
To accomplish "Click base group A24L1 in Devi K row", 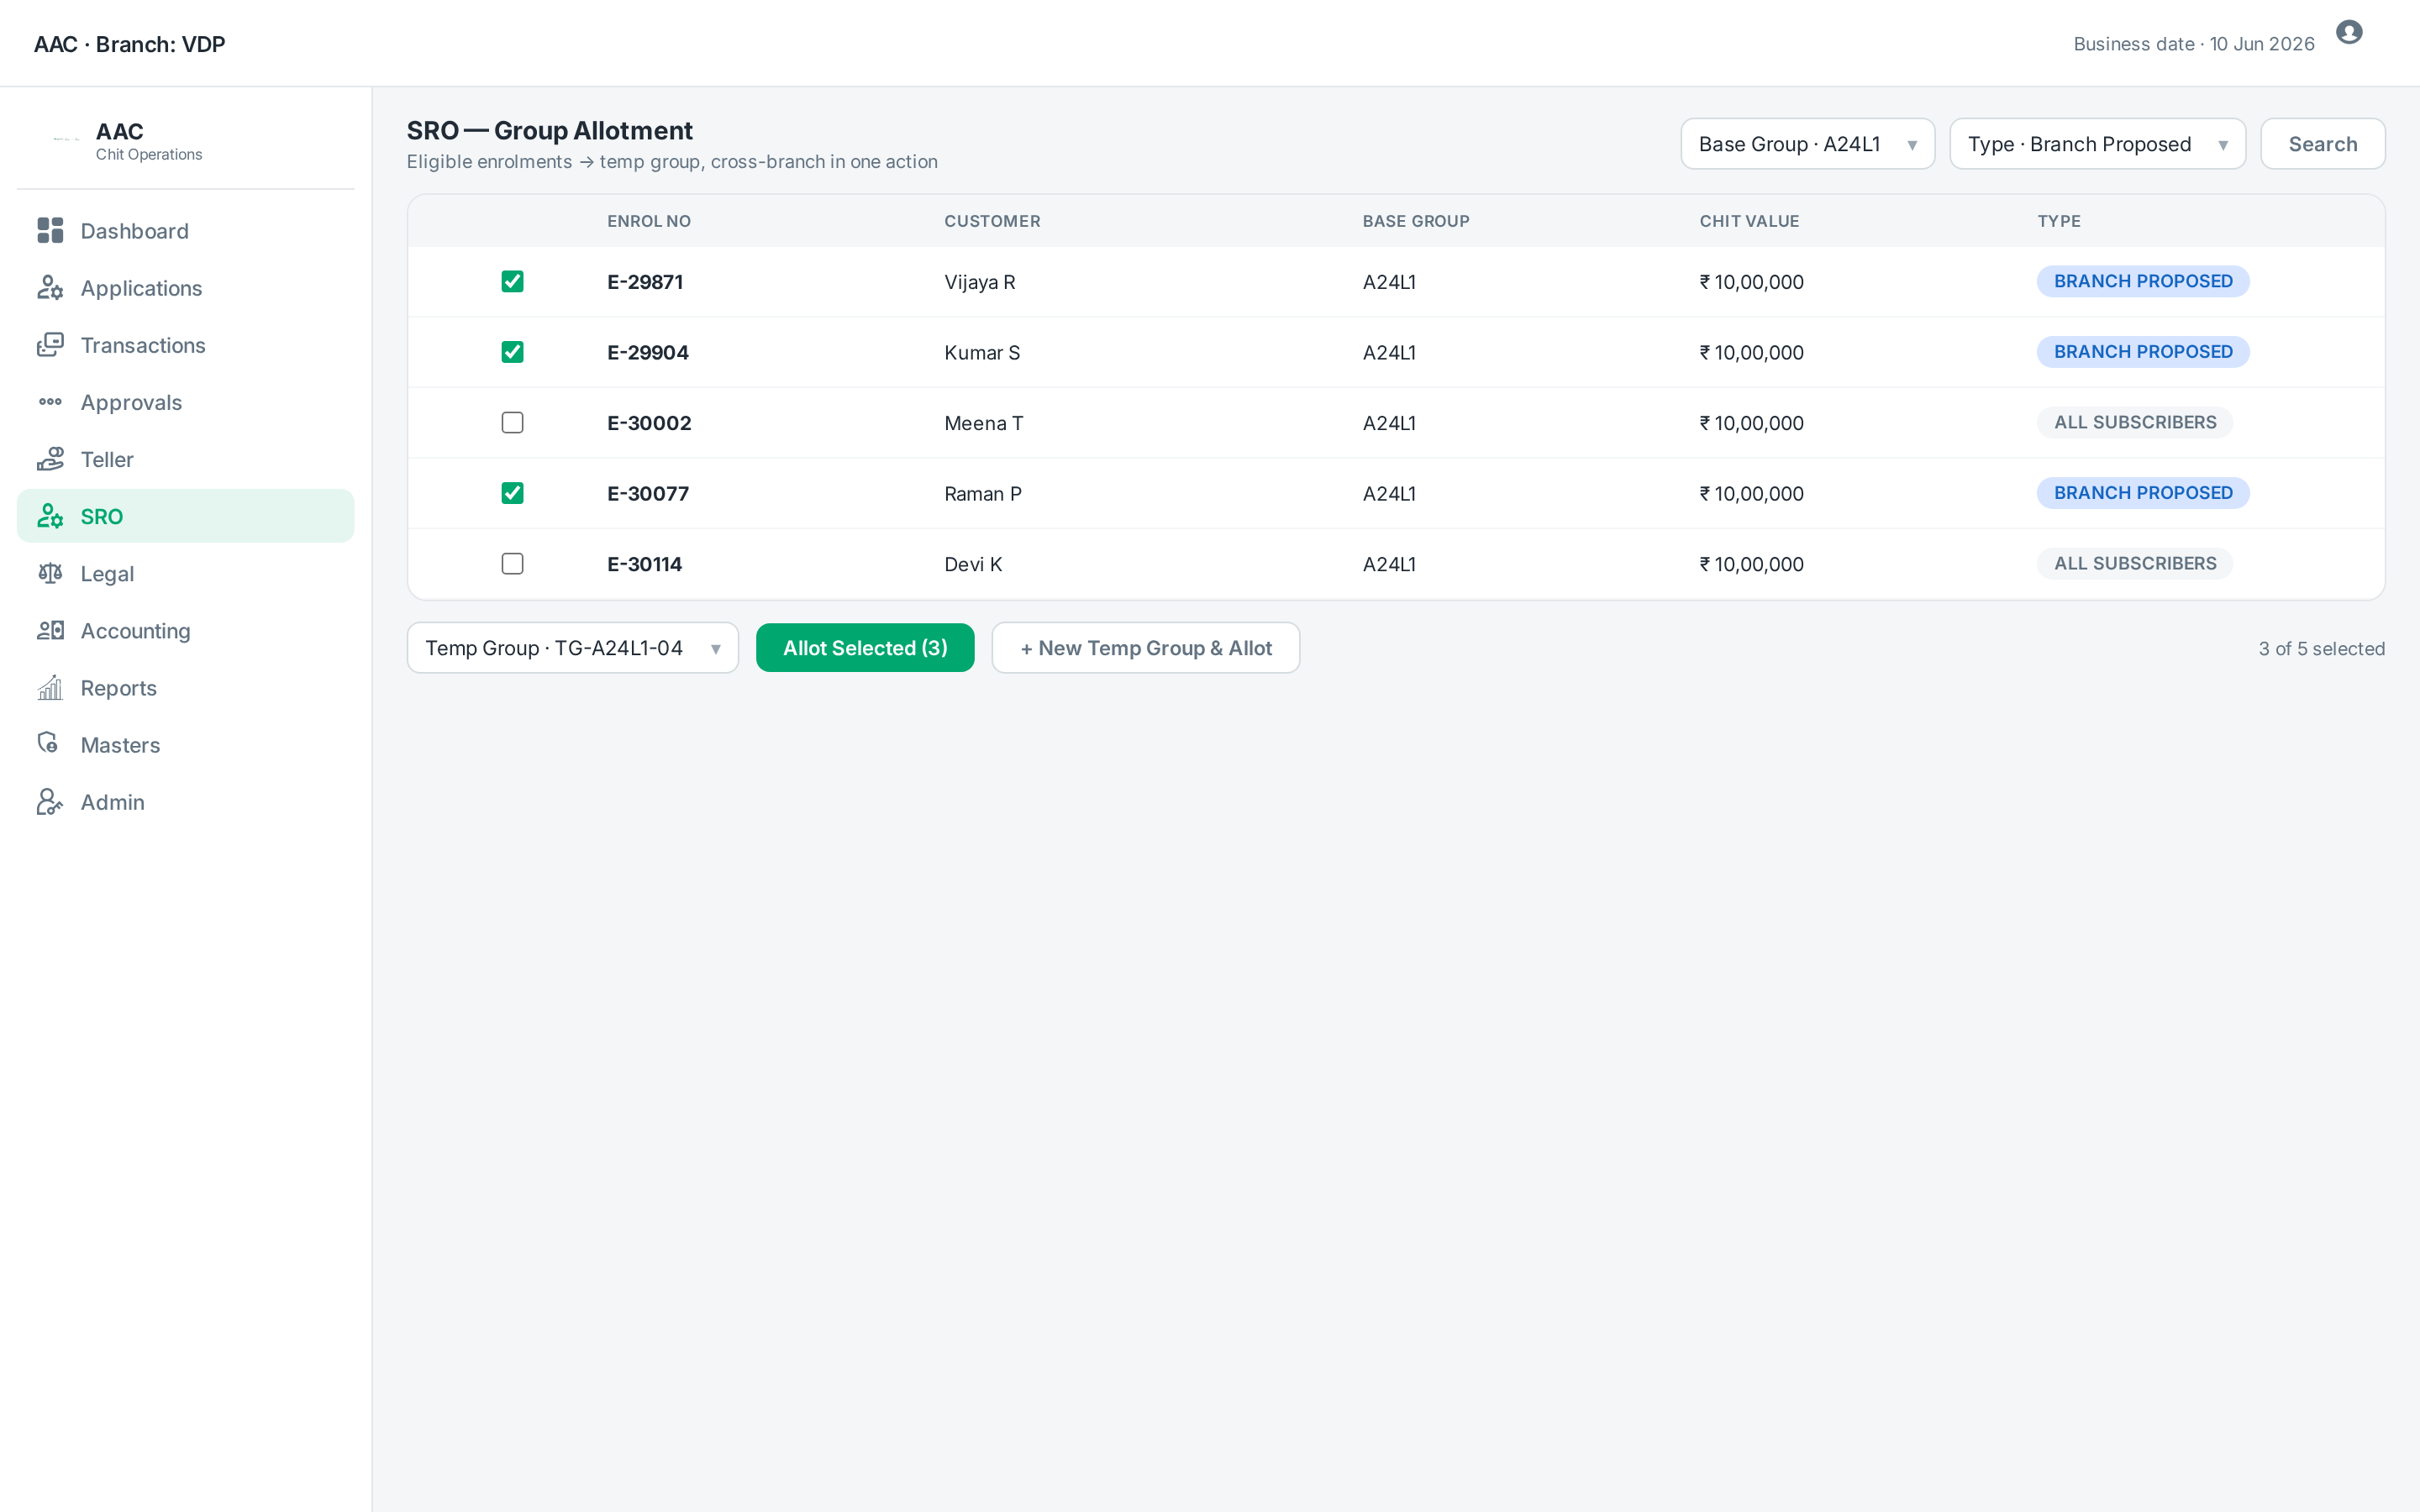I will click(x=1389, y=564).
